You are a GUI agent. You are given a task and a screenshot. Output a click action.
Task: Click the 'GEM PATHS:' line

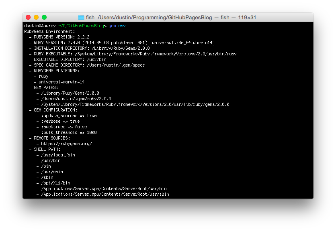coord(44,87)
